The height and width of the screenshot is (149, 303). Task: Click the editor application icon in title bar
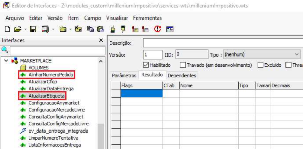point(6,6)
